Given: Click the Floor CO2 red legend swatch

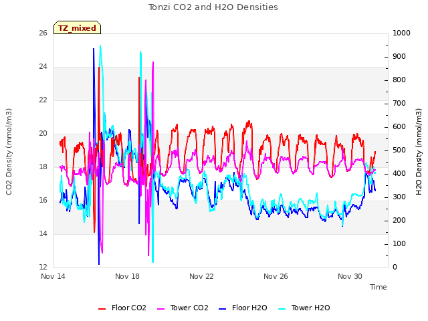Looking at the screenshot, I should click(x=102, y=309).
